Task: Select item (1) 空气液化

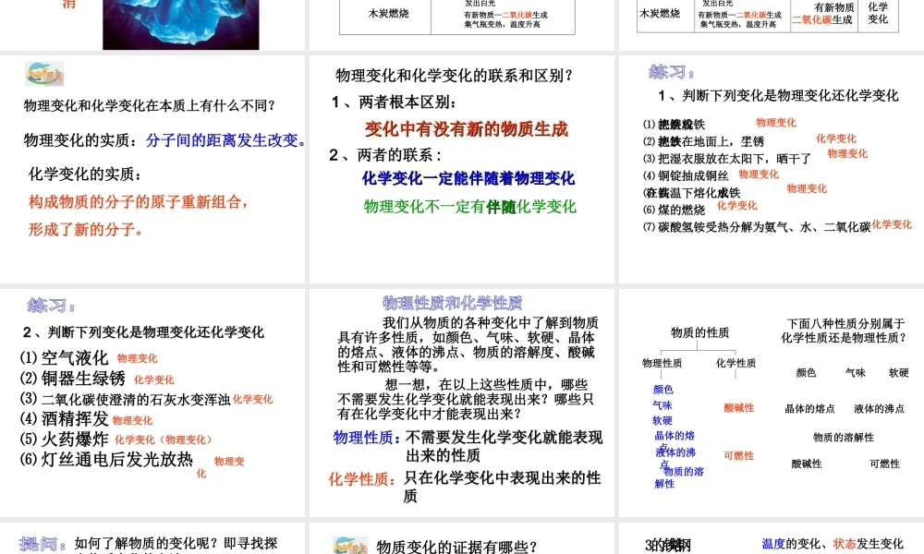Action: pyautogui.click(x=65, y=358)
